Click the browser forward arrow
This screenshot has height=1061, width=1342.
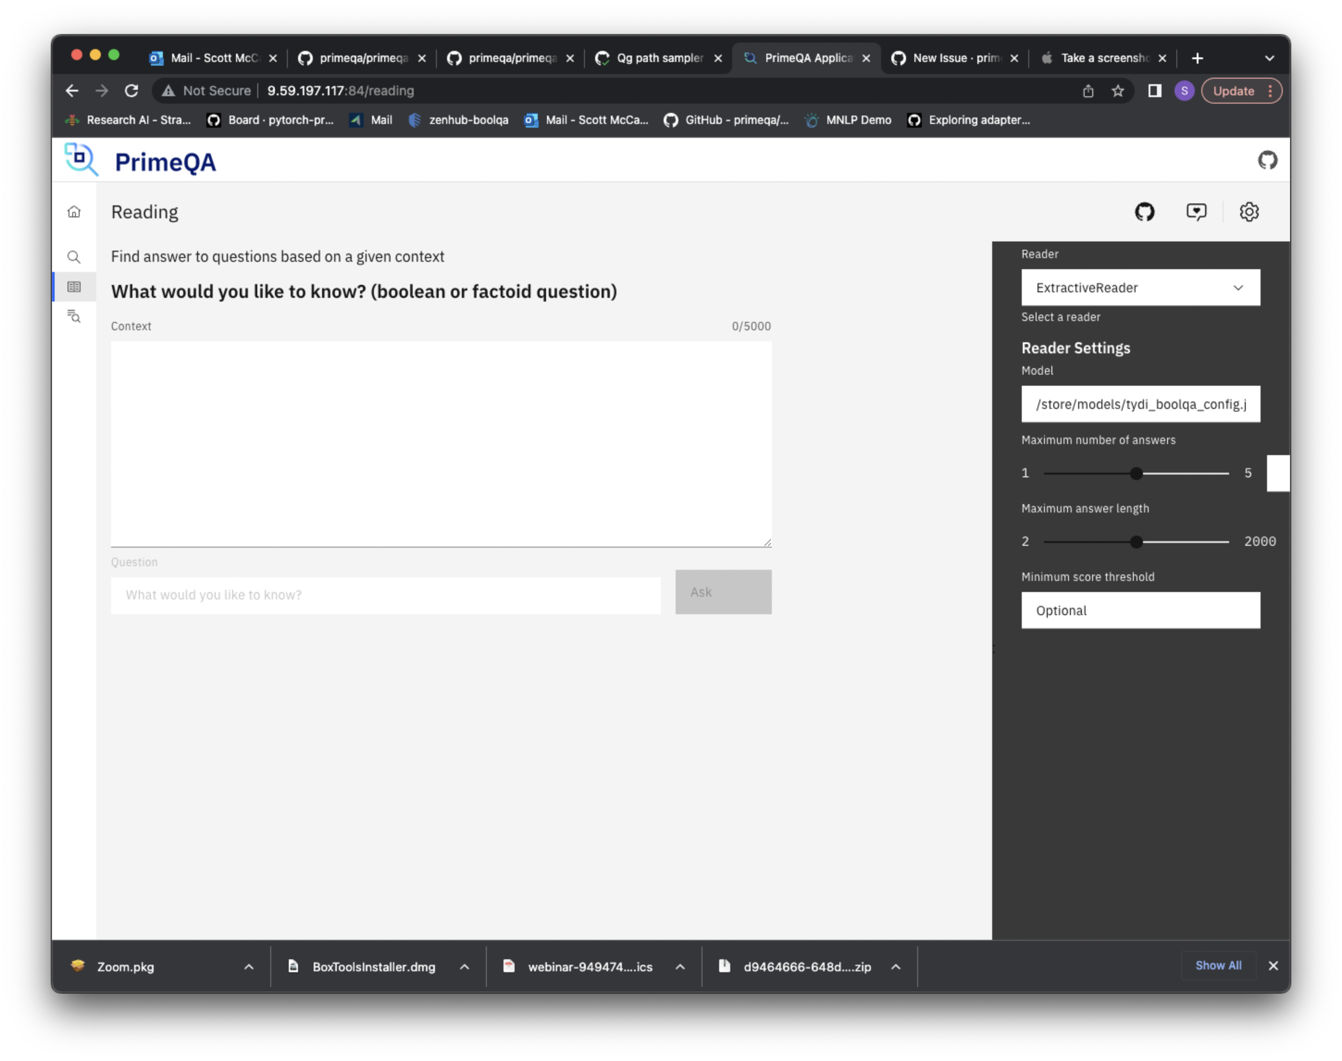point(101,91)
